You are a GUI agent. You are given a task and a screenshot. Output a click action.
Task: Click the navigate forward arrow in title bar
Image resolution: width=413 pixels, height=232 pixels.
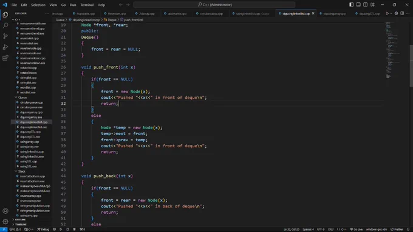click(128, 5)
